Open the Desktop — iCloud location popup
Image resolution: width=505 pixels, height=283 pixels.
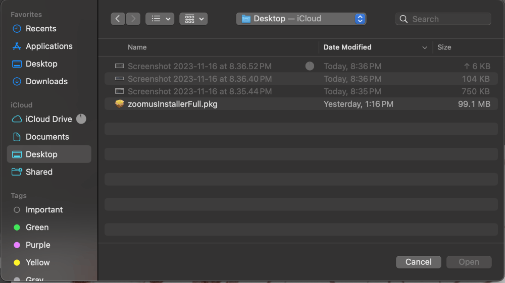click(301, 19)
